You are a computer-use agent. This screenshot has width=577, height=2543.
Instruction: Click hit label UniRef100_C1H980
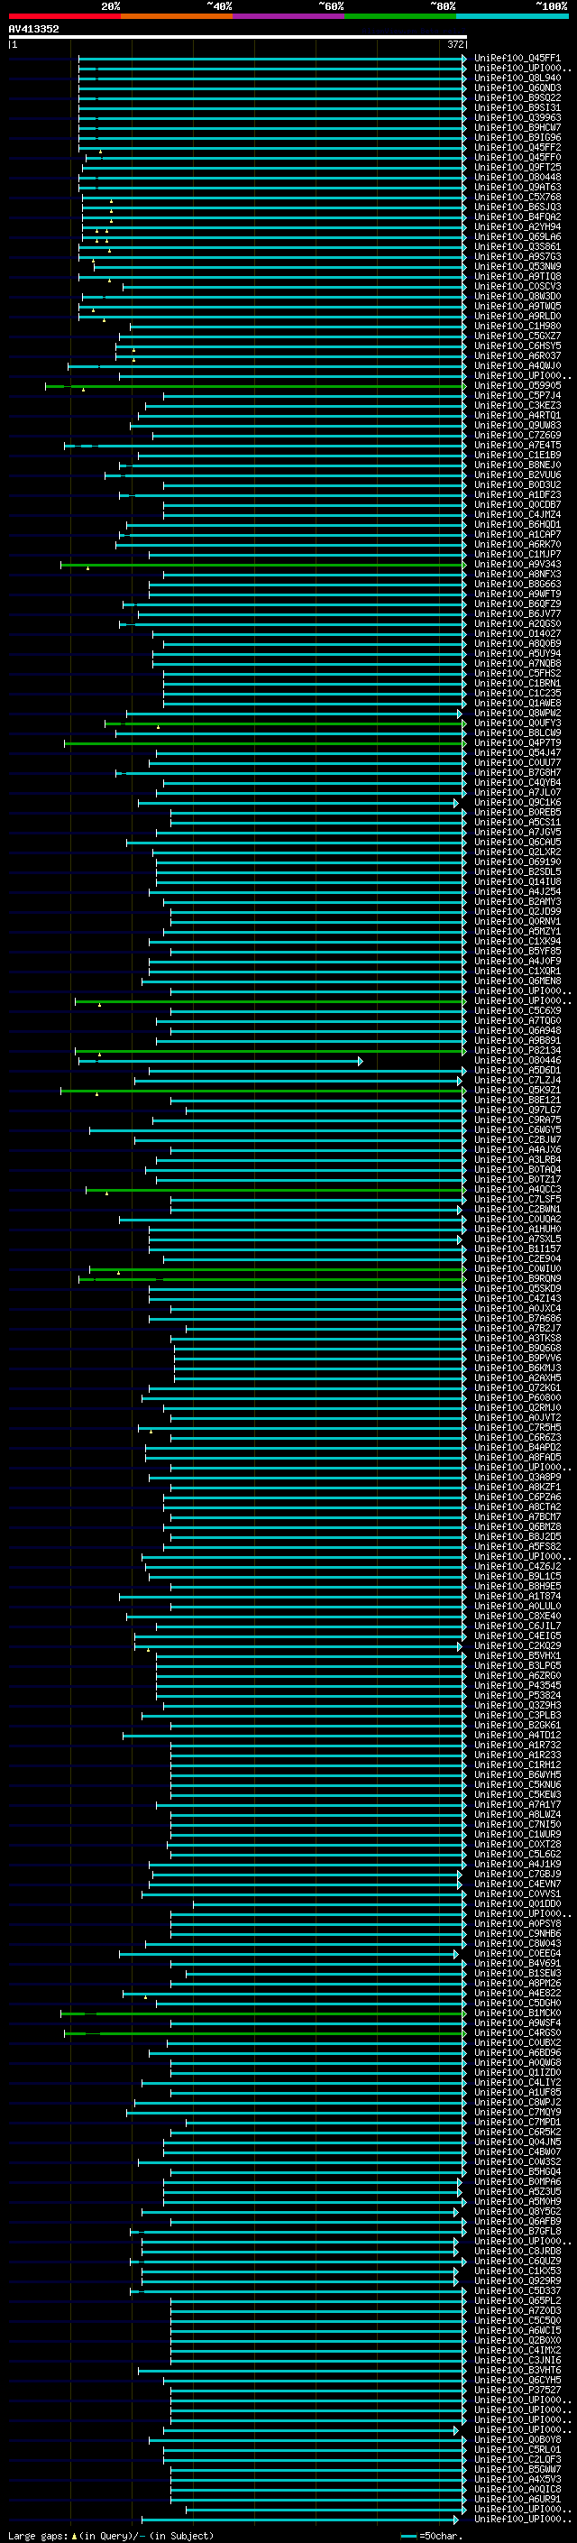click(517, 326)
